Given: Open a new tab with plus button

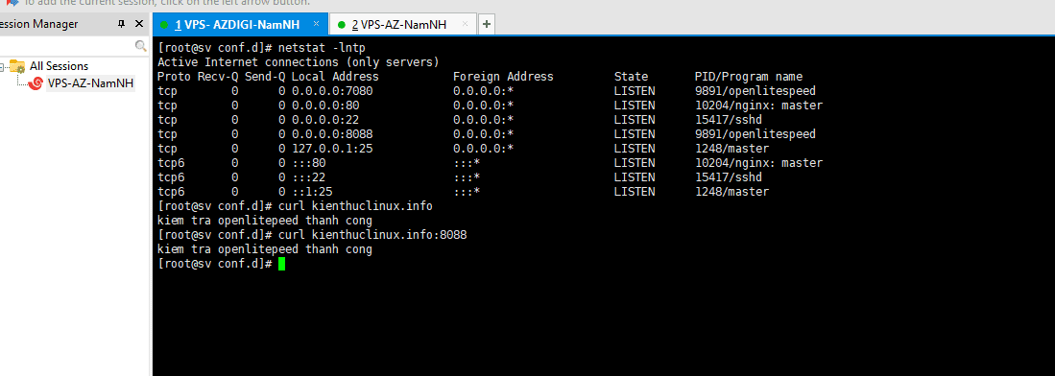Looking at the screenshot, I should click(x=487, y=25).
